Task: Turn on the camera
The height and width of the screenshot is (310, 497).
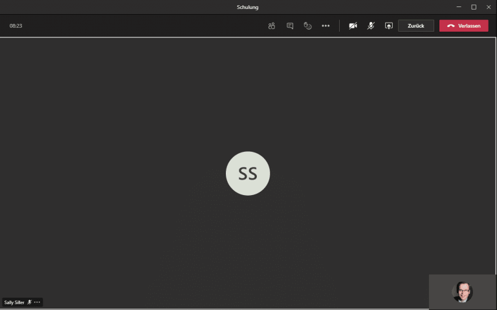Action: point(353,26)
